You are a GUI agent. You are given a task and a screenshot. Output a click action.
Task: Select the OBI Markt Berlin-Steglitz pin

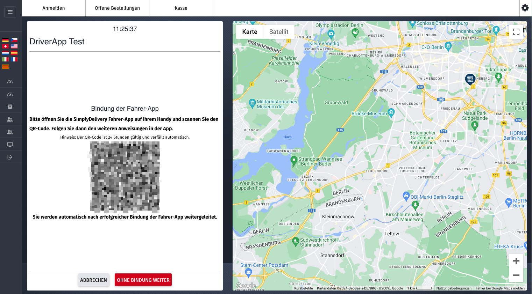(406, 196)
